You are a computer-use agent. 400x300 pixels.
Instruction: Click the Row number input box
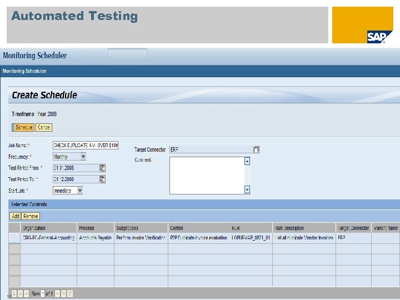coord(43,294)
